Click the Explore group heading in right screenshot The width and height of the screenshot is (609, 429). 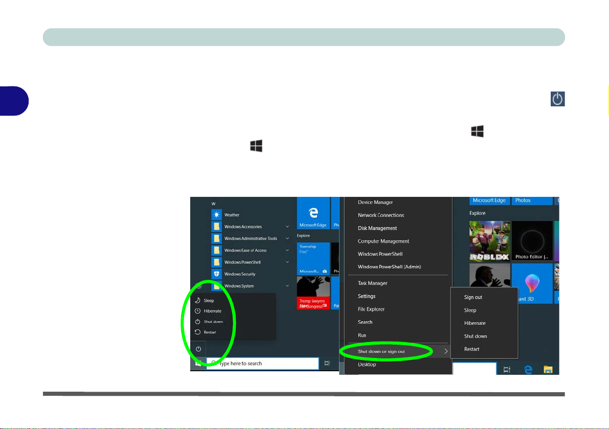click(x=478, y=213)
